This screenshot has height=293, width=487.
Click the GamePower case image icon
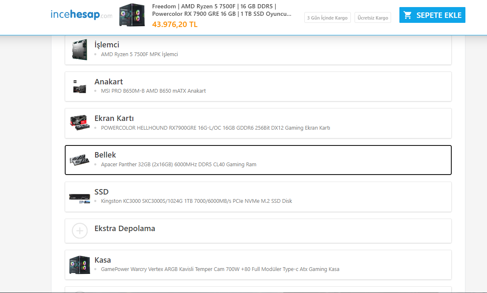80,265
